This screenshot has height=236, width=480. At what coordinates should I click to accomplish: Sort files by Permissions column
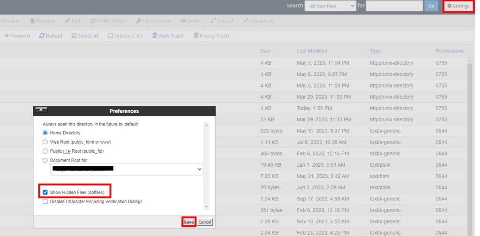click(x=450, y=51)
